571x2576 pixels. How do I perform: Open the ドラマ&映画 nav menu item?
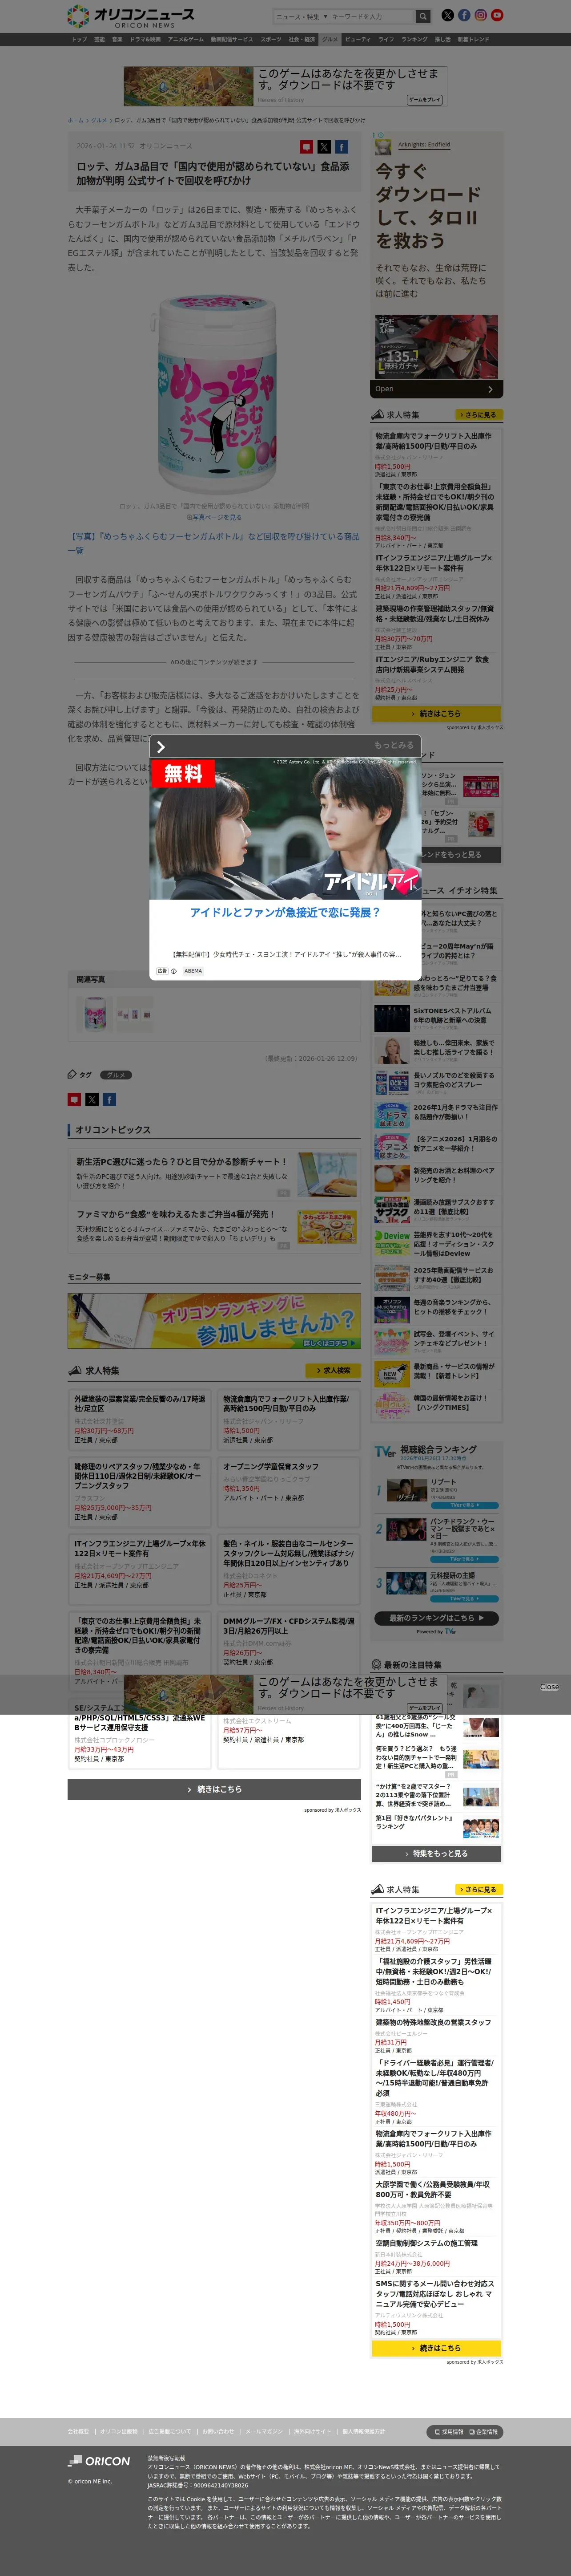(145, 40)
